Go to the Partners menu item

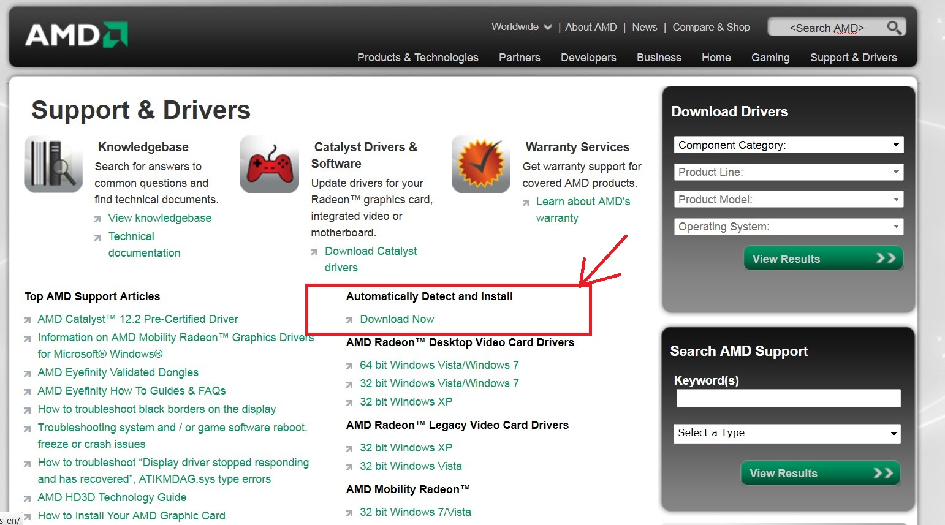[520, 58]
